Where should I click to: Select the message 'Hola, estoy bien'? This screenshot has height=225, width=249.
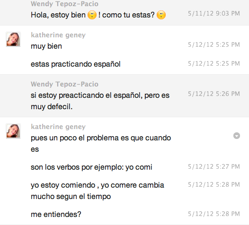coord(98,15)
